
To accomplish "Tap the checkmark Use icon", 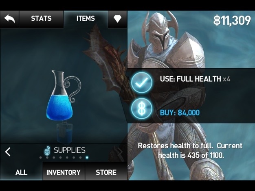I will coord(142,83).
